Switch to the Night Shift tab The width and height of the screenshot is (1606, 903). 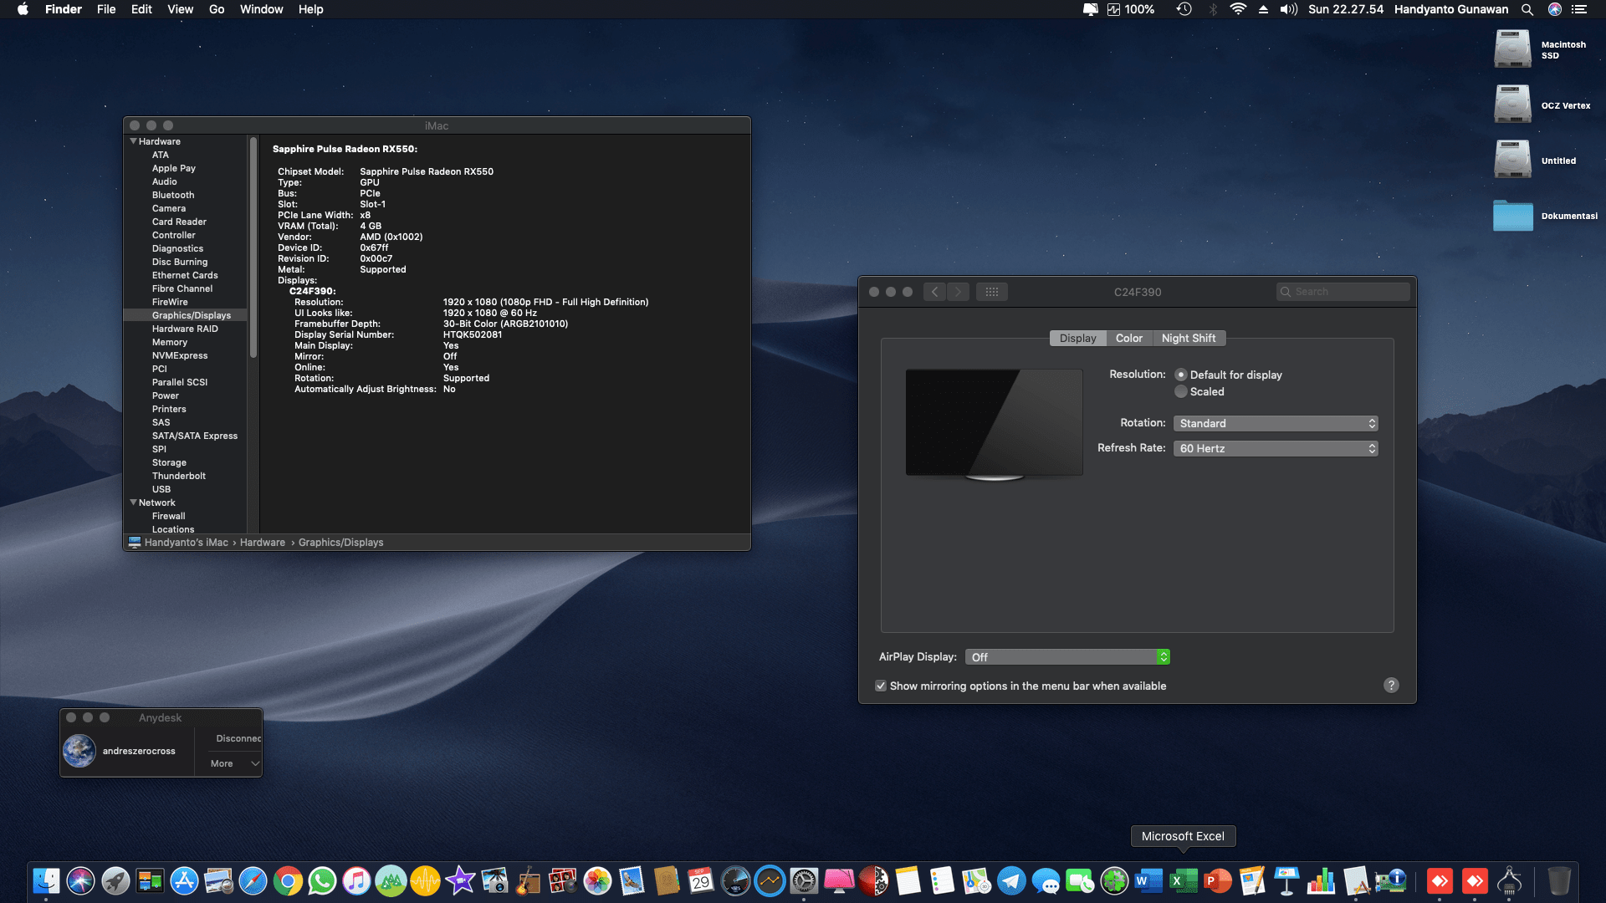tap(1189, 338)
